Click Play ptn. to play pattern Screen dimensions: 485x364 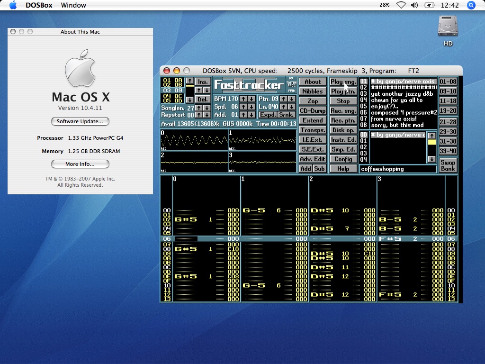point(343,91)
